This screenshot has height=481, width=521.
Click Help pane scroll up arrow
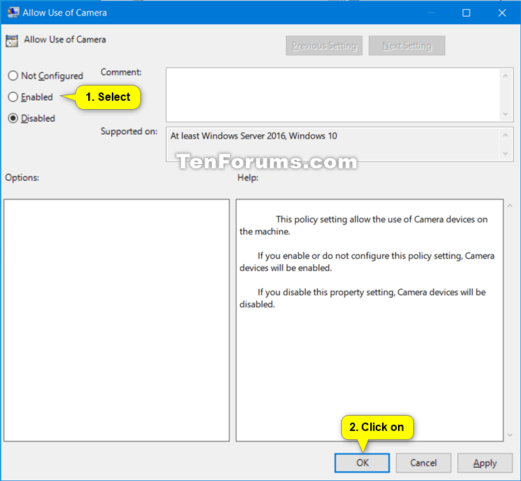(x=510, y=206)
